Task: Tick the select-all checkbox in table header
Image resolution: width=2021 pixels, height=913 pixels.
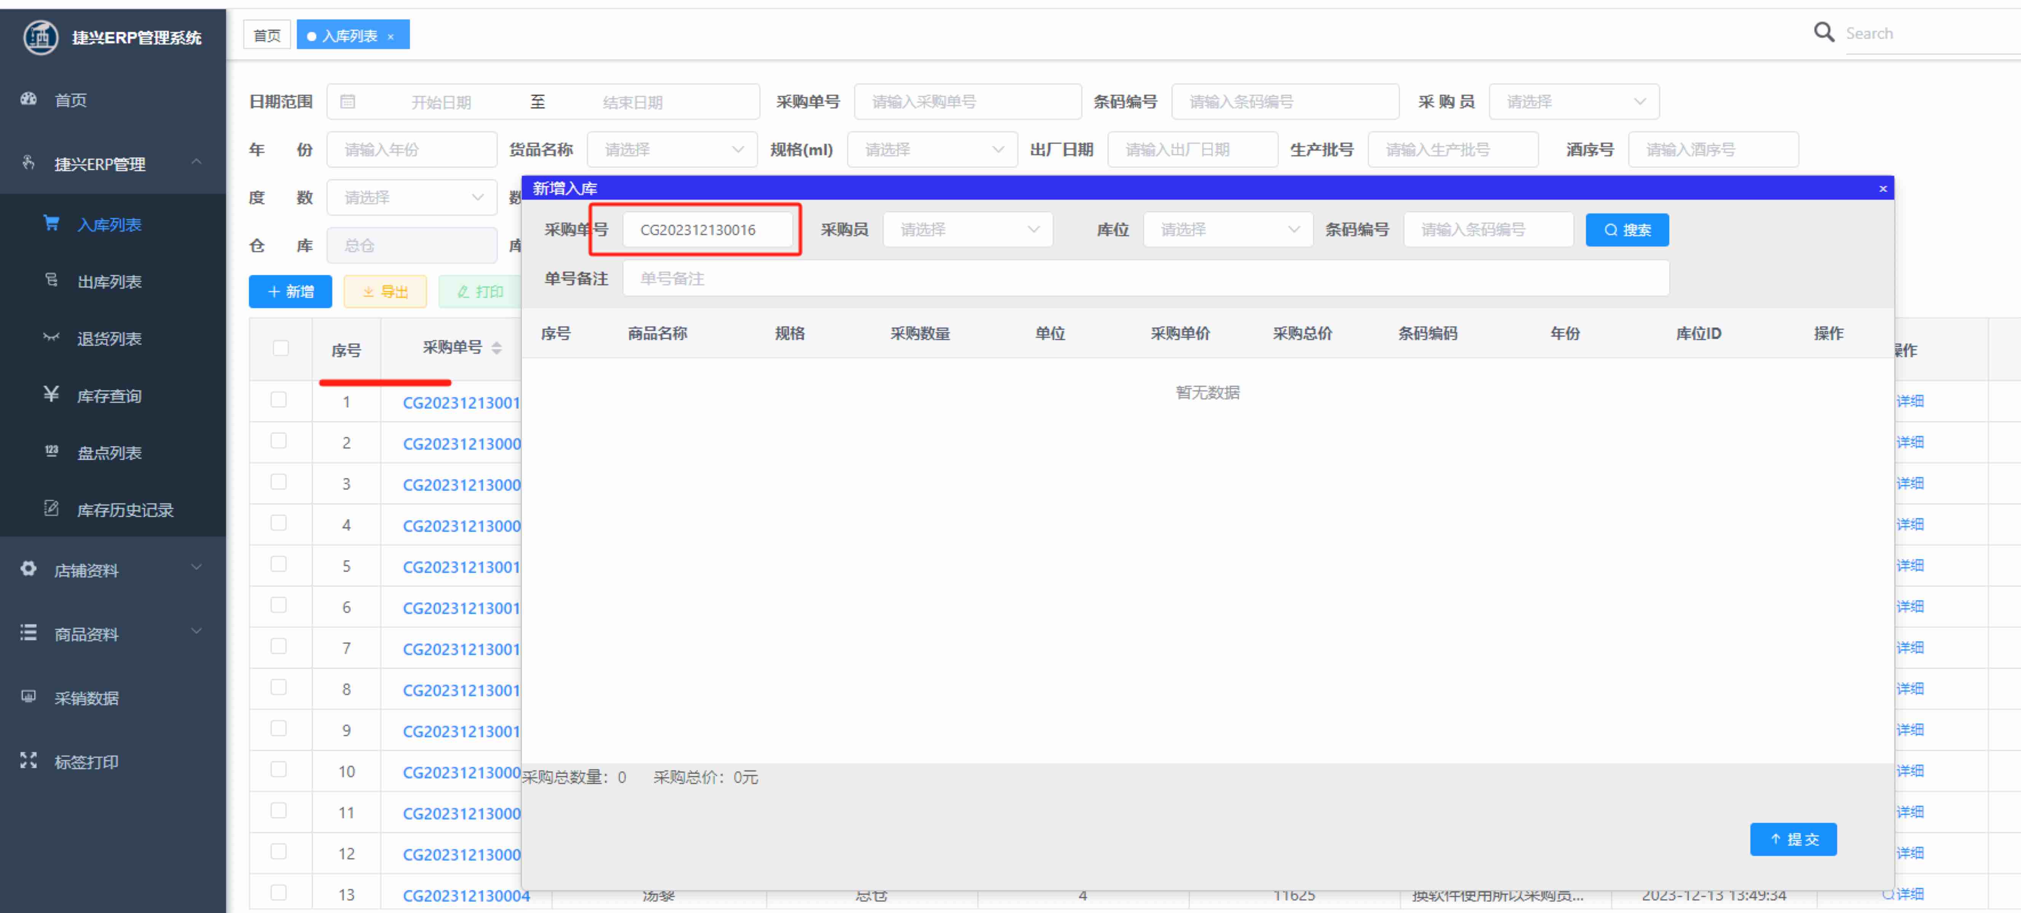Action: coord(281,347)
